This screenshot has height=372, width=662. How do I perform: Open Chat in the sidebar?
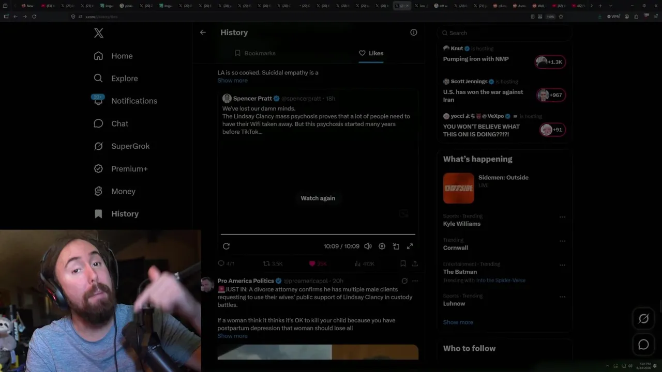[x=111, y=123]
